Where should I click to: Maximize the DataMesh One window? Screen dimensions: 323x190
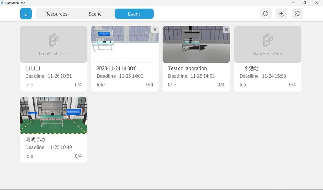305,3
